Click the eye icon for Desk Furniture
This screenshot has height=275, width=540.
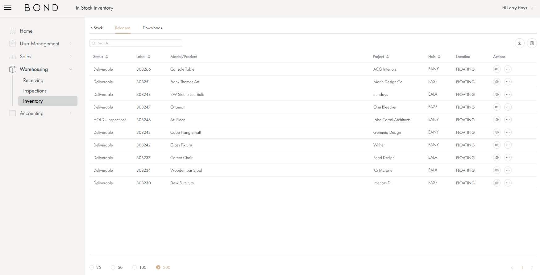tap(496, 183)
